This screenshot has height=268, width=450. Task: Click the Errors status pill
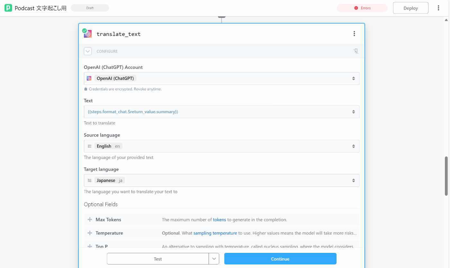pyautogui.click(x=362, y=8)
